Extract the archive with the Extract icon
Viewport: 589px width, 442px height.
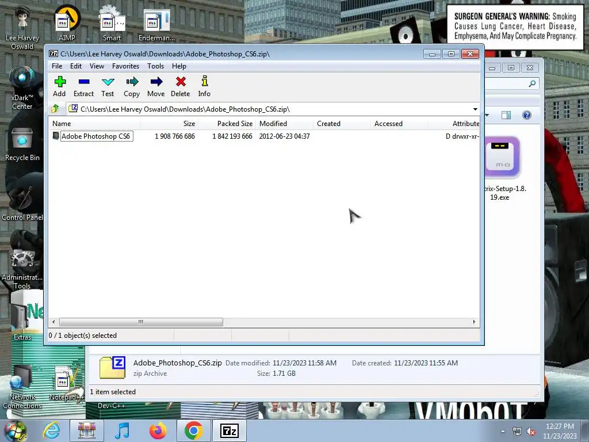pyautogui.click(x=83, y=86)
